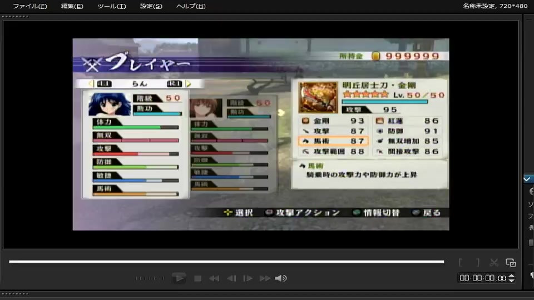Click the timecode field 00:00:00.00
Viewport: 534px width, 300px height.
click(483, 278)
